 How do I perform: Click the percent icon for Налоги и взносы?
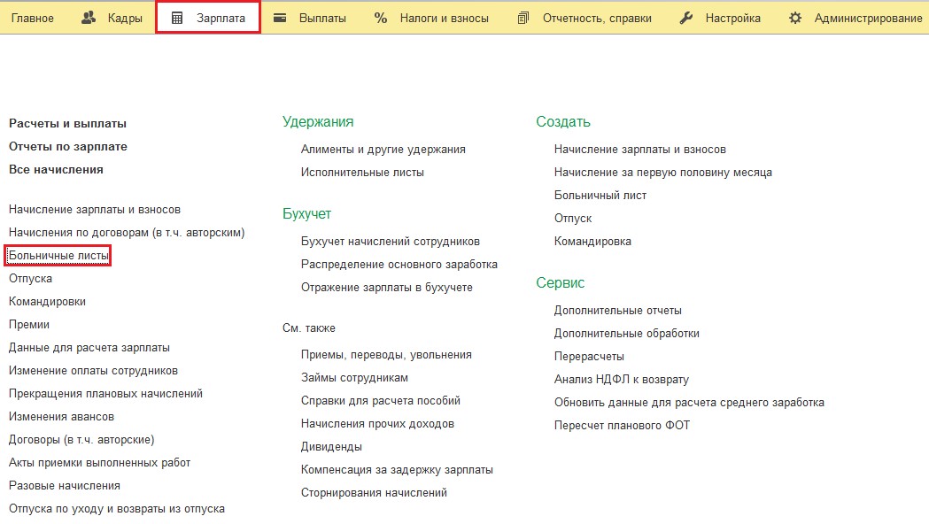point(381,18)
